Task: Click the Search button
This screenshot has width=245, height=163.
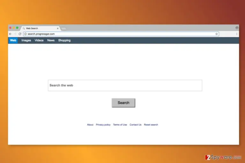Action: pyautogui.click(x=123, y=103)
